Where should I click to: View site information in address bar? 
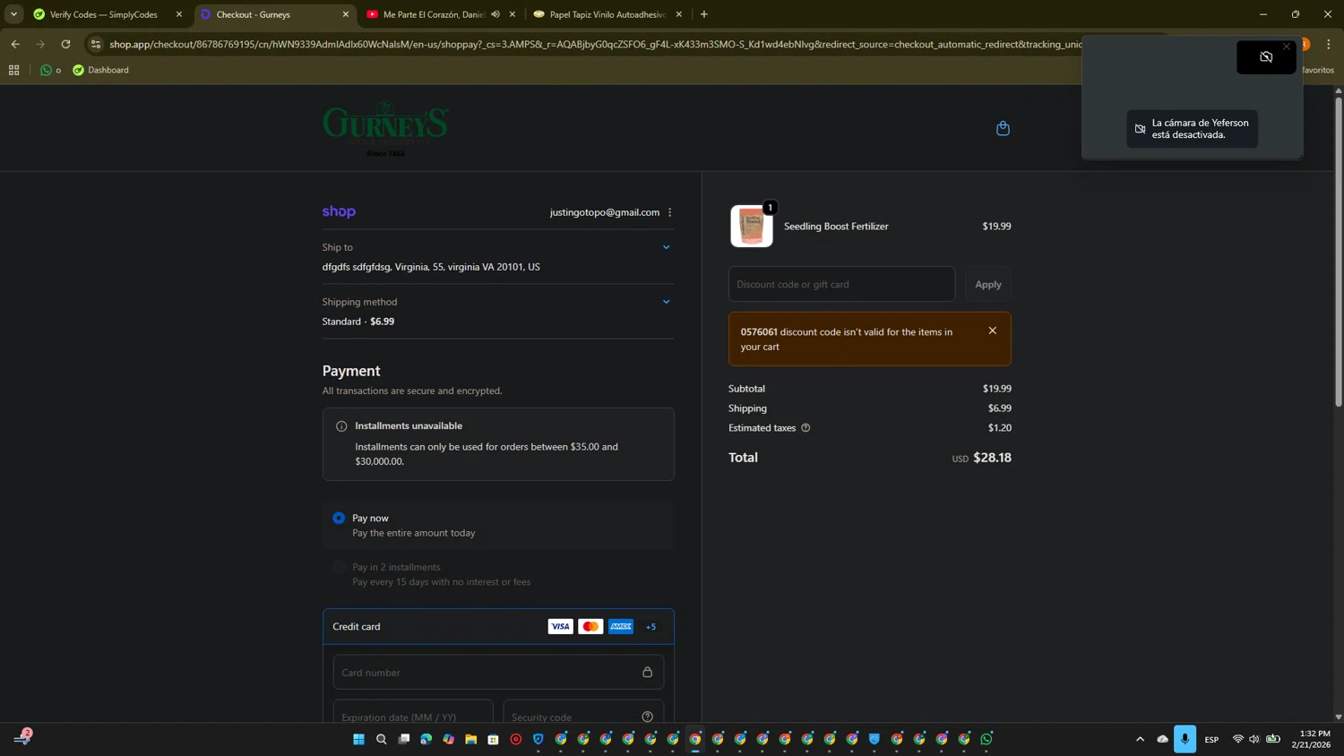pos(96,44)
